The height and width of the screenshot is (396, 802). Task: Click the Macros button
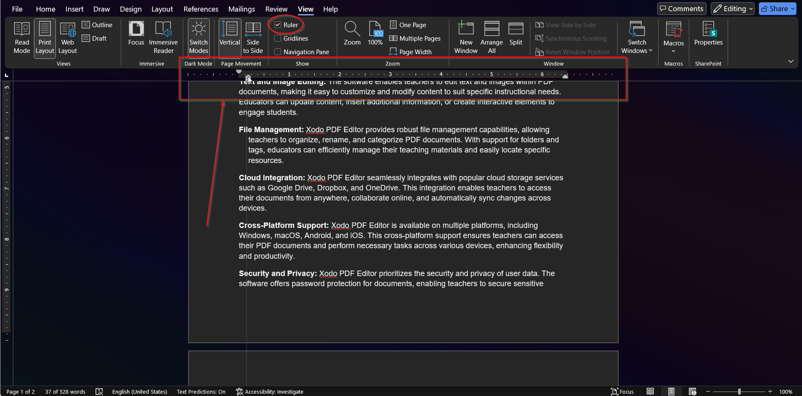click(673, 33)
